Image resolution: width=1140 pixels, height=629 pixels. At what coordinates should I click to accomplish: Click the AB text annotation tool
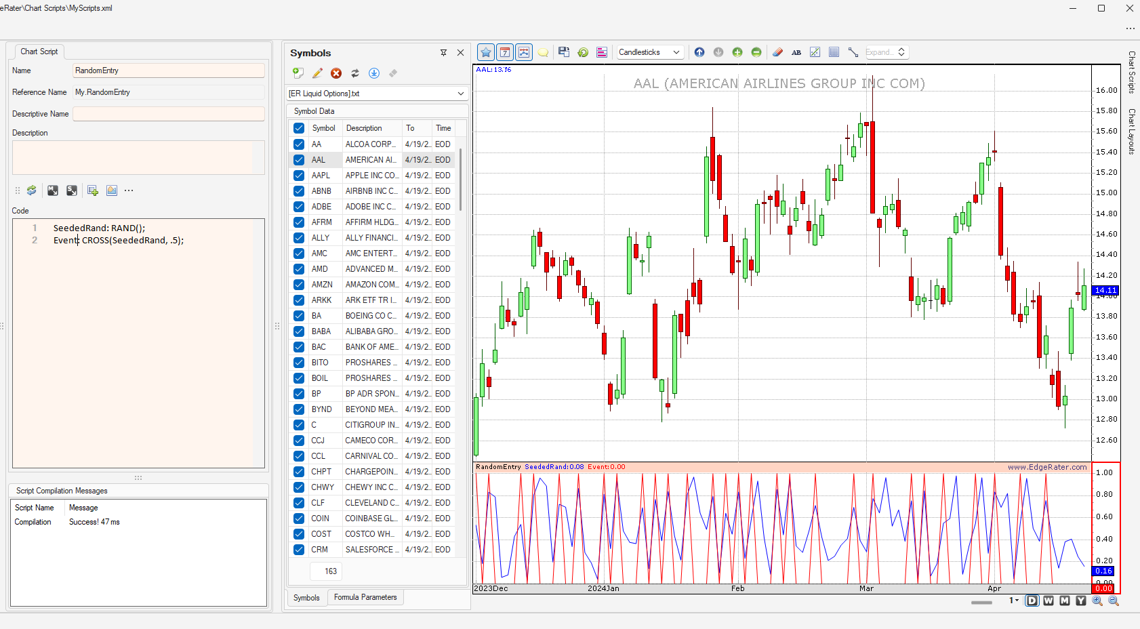point(796,52)
